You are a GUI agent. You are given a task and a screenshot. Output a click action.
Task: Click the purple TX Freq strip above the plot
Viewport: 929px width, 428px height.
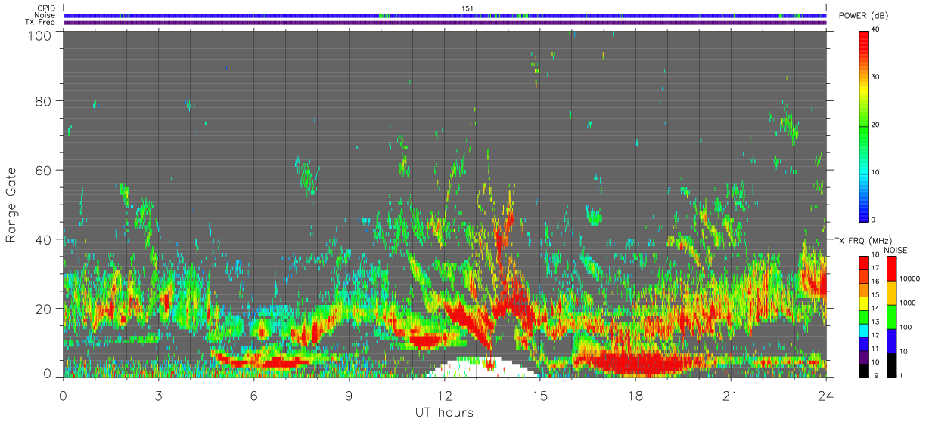(x=444, y=22)
